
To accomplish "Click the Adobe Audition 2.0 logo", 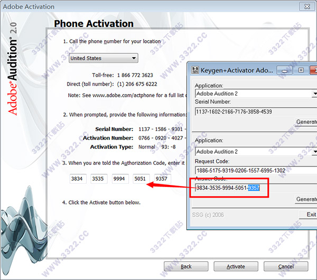I will (x=12, y=69).
